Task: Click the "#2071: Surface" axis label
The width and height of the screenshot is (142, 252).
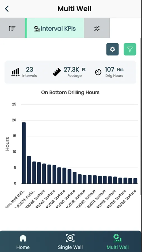Action: (x=97, y=199)
